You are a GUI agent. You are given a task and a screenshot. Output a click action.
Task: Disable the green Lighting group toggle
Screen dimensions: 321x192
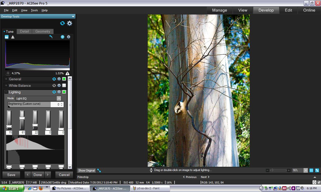64,92
